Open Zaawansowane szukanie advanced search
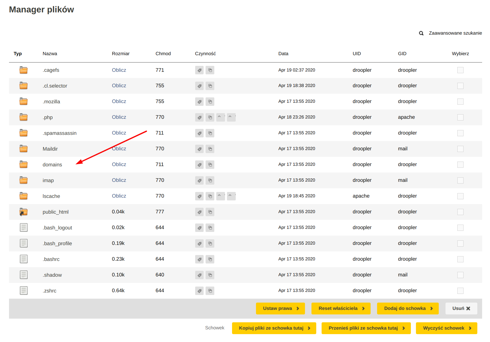490x342 pixels. 455,33
